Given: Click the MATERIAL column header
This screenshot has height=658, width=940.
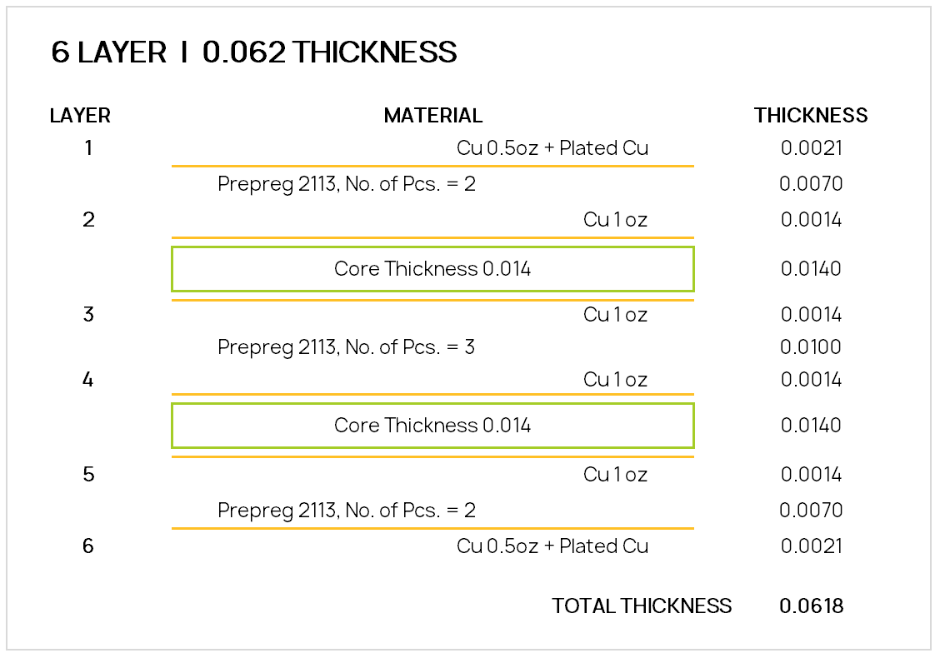Looking at the screenshot, I should (432, 116).
